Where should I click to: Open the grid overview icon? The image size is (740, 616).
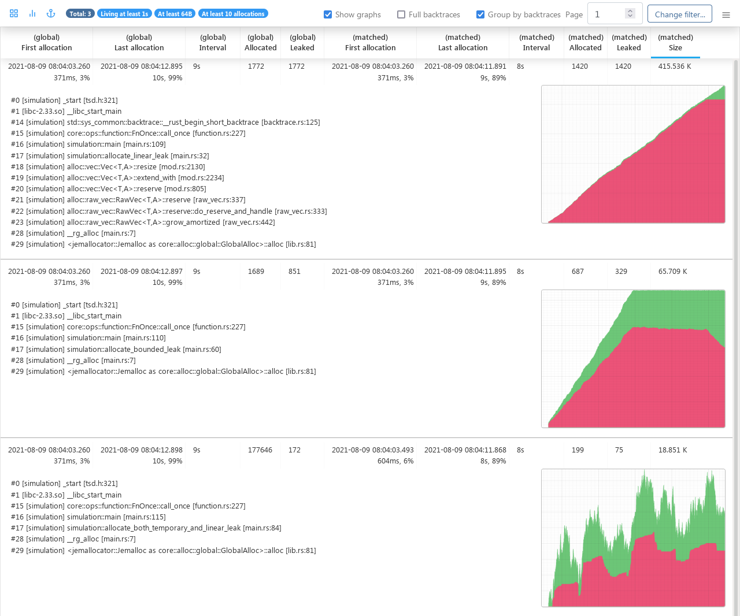coord(14,13)
